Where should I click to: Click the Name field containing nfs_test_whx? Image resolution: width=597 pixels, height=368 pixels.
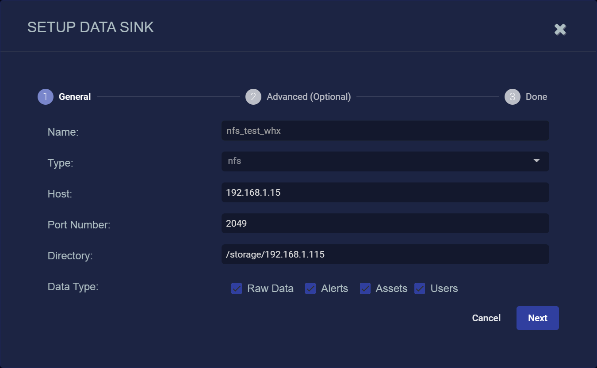[x=385, y=131]
